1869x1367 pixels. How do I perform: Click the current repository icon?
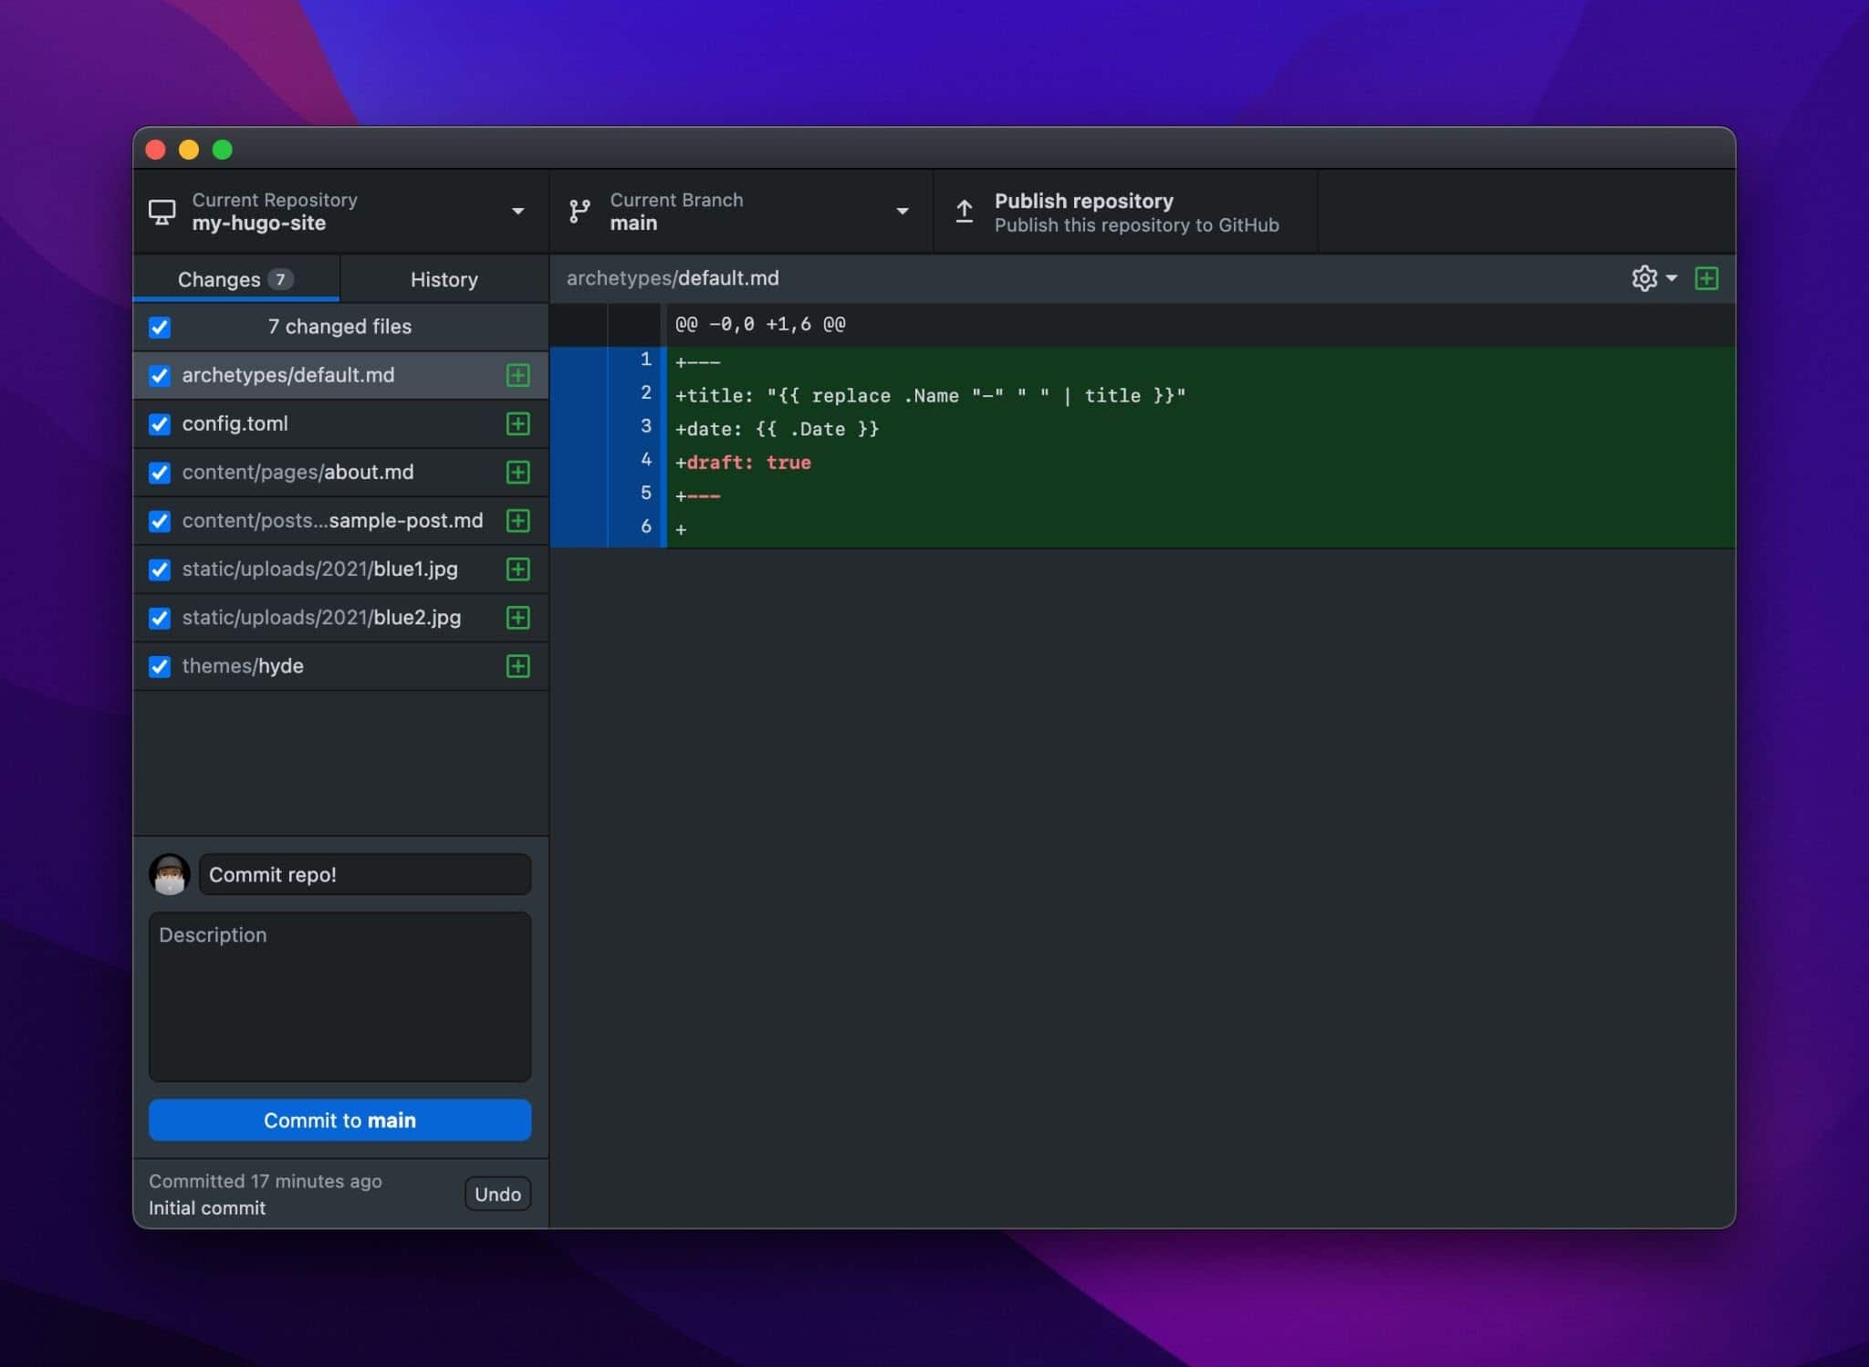[164, 212]
